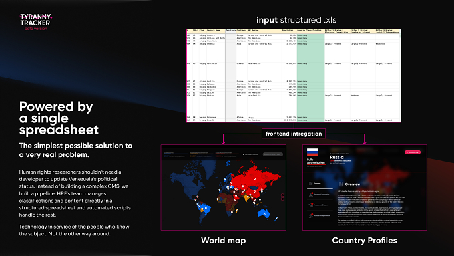Click the Tyranny Tracker logo

click(35, 22)
